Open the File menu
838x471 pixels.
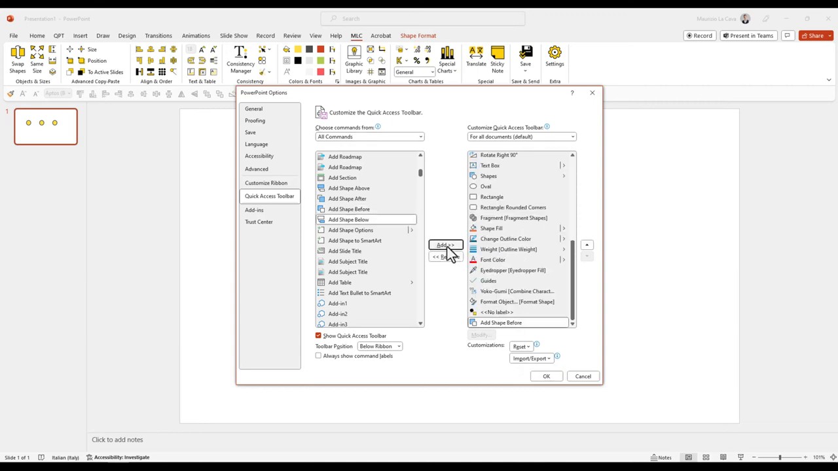point(13,36)
